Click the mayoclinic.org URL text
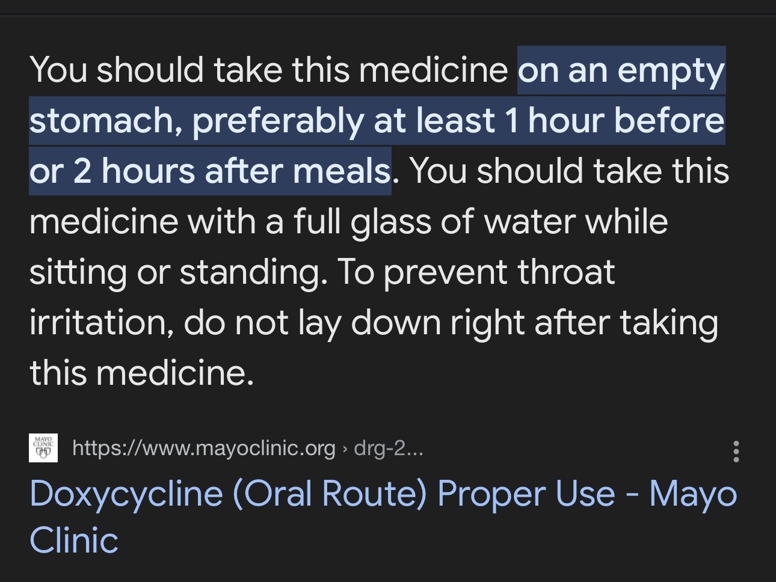Image resolution: width=776 pixels, height=582 pixels. pos(203,449)
